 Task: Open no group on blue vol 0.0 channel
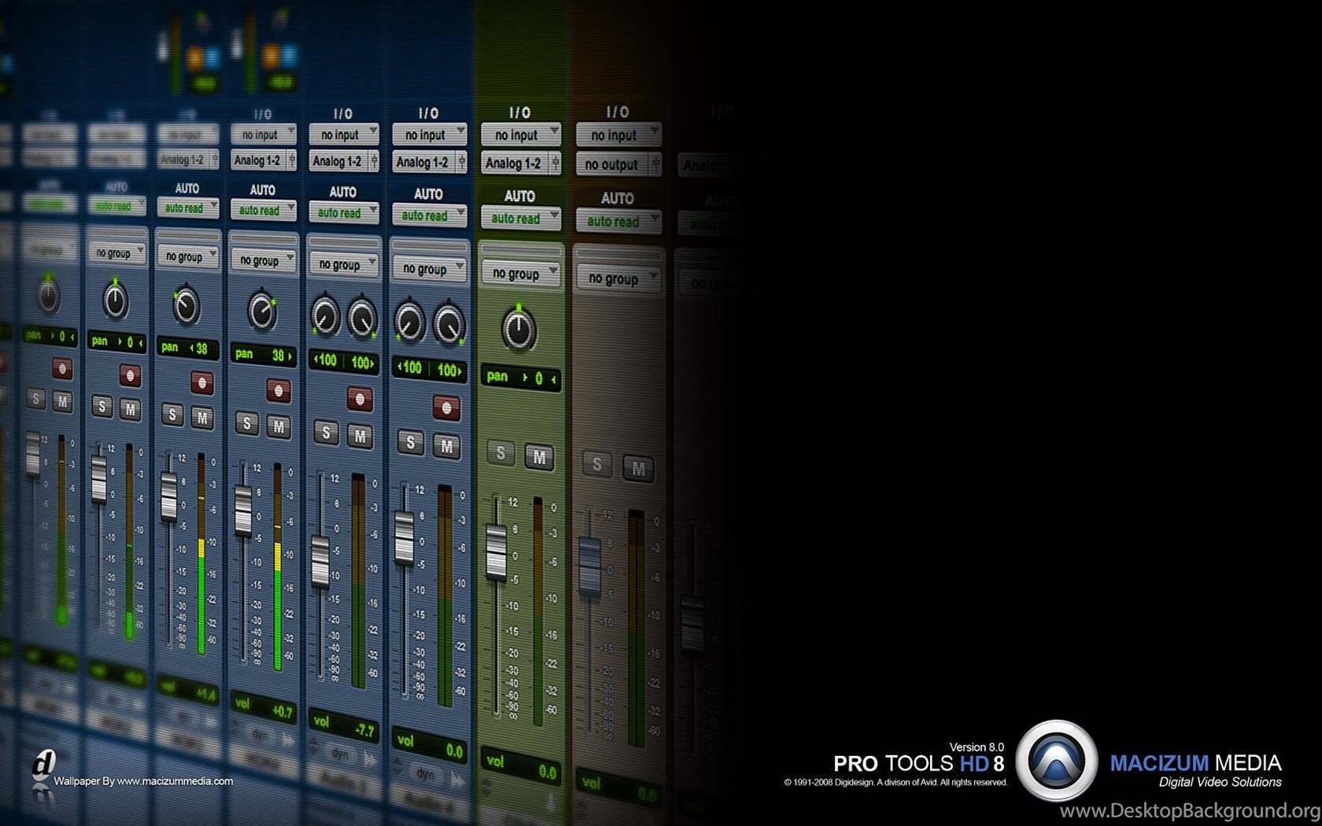pyautogui.click(x=430, y=268)
